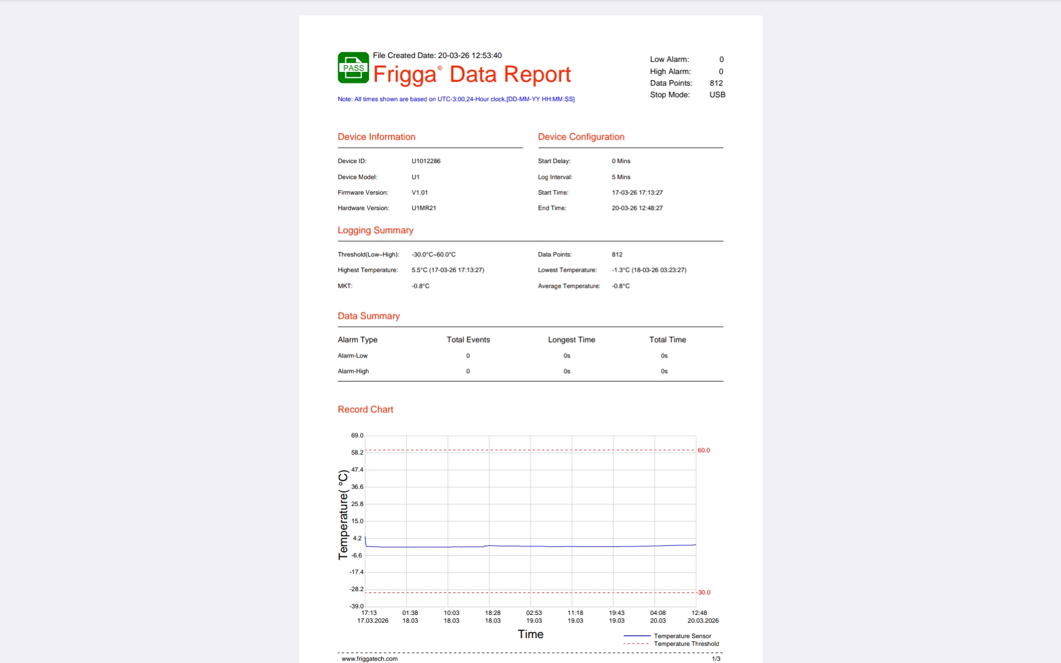Image resolution: width=1061 pixels, height=663 pixels.
Task: Click the 60.0 high threshold label
Action: (x=703, y=450)
